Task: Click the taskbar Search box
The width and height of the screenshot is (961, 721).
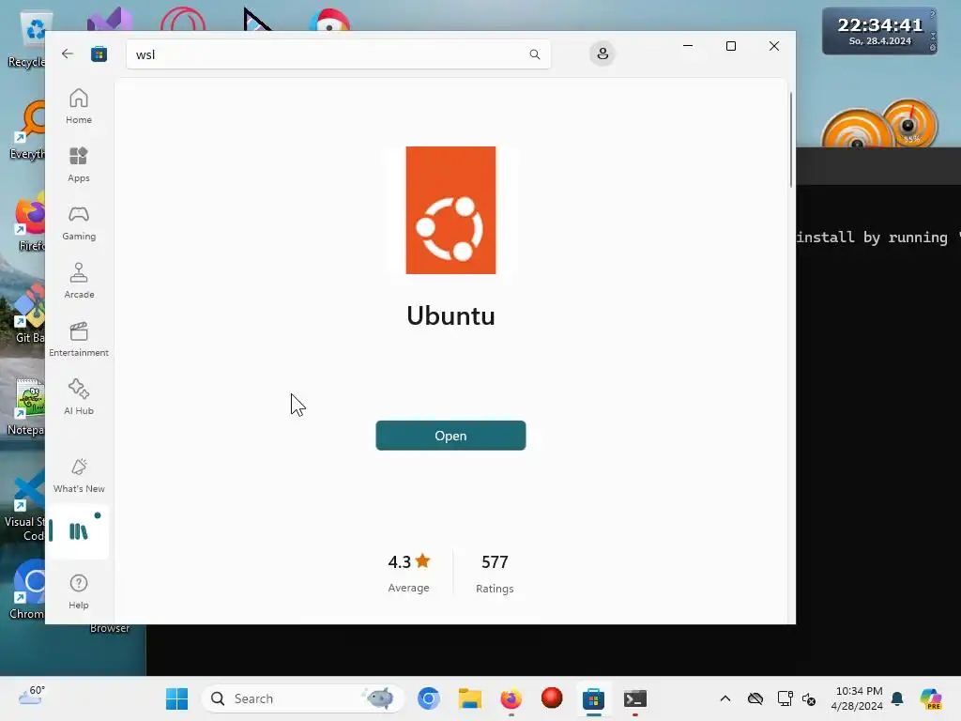Action: point(303,698)
